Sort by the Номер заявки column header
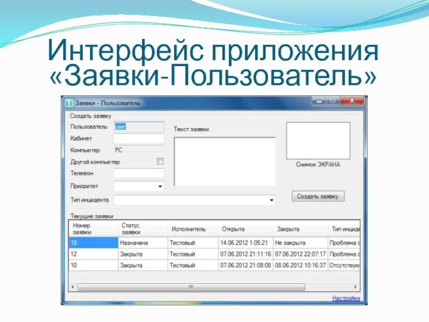Screen dimensions: 429x322 click(x=93, y=229)
